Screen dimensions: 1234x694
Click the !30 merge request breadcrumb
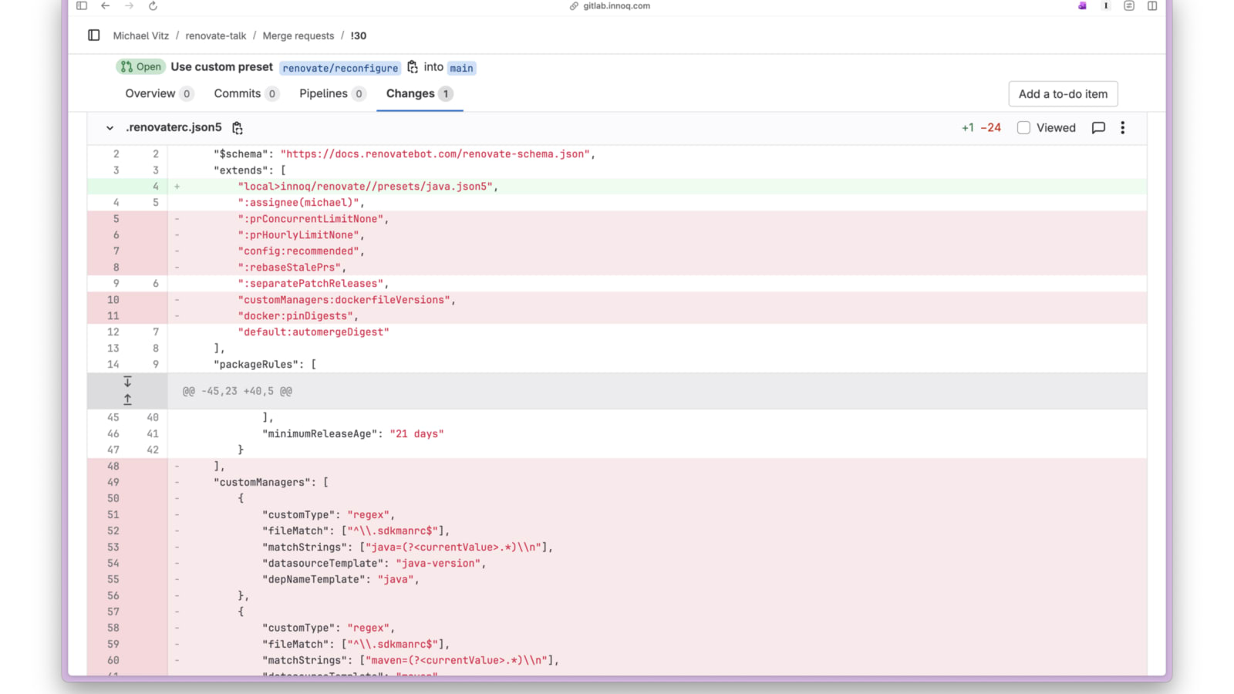pos(359,35)
